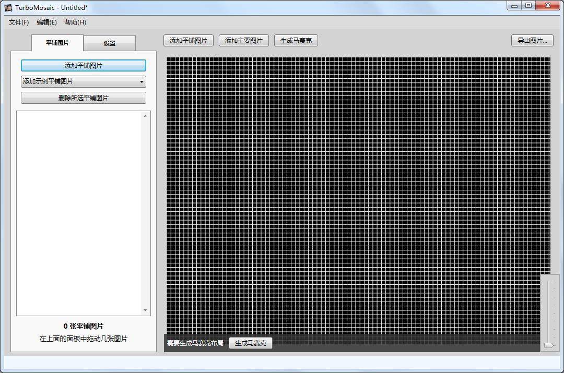Viewport: 564px width, 373px height.
Task: Open the 编辑(E) menu
Action: coord(46,22)
